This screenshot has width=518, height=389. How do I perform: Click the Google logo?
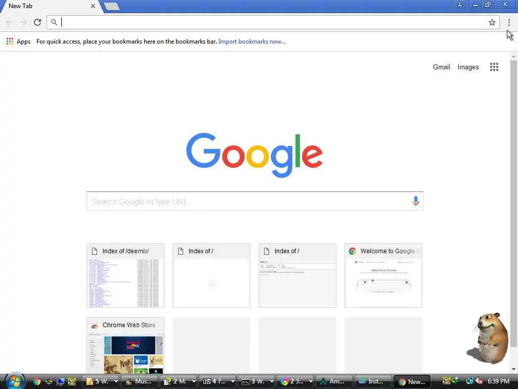click(x=254, y=155)
